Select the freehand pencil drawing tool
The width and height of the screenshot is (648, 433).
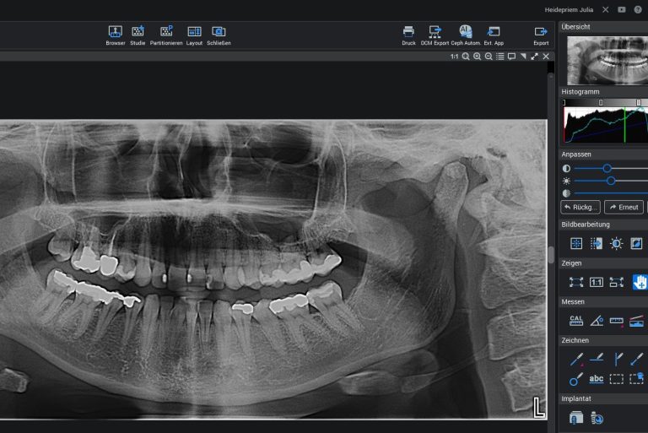[x=576, y=359]
